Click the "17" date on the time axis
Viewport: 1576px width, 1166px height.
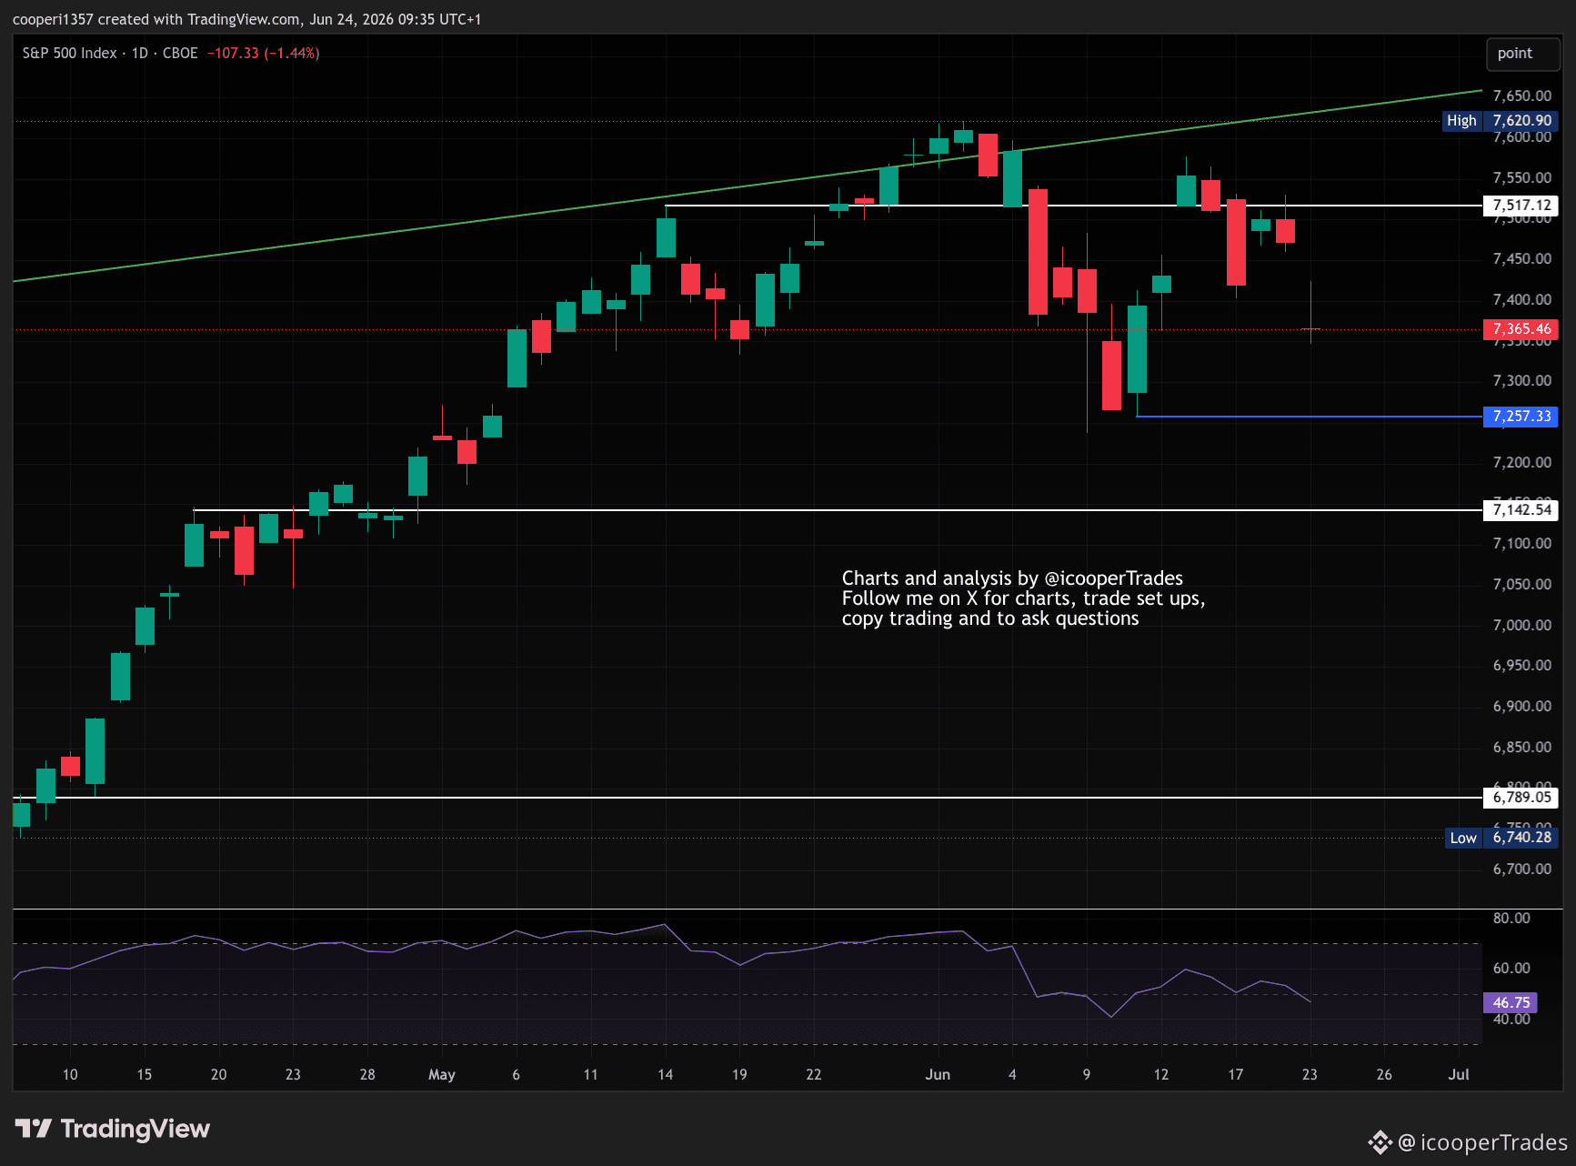click(x=1236, y=1074)
